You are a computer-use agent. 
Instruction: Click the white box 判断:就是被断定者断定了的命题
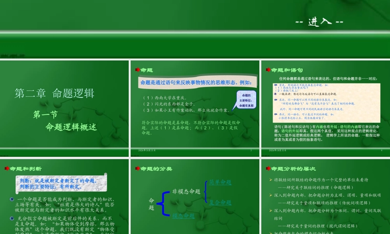pos(61,184)
